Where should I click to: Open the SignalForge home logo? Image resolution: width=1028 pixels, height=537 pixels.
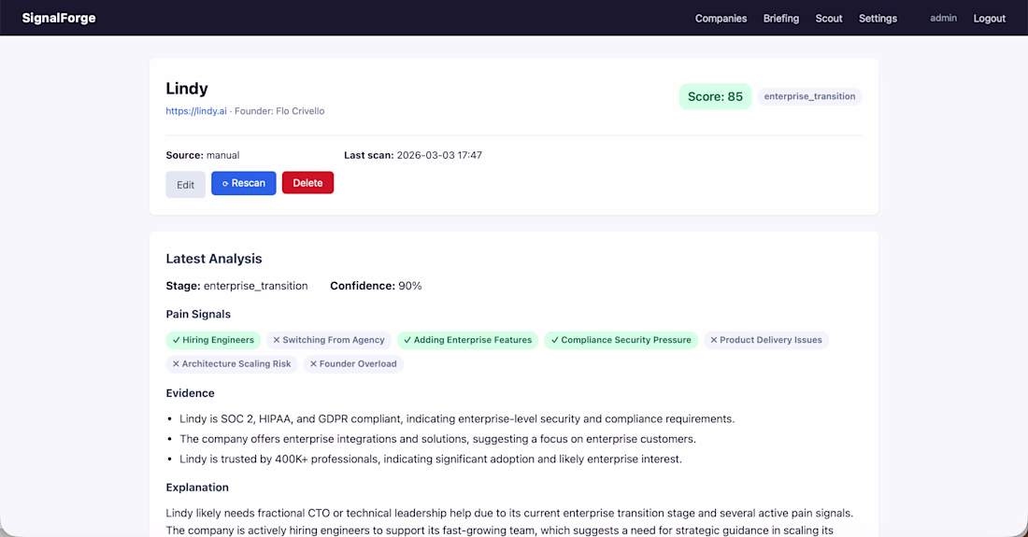59,19
